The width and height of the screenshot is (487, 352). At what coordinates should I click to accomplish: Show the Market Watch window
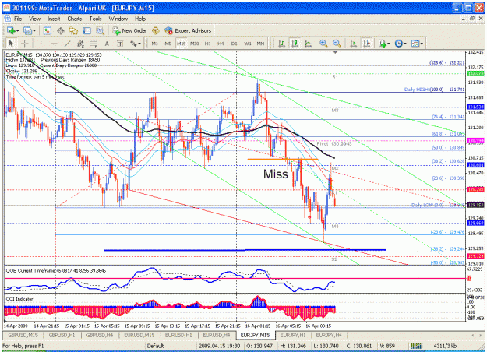pos(47,30)
